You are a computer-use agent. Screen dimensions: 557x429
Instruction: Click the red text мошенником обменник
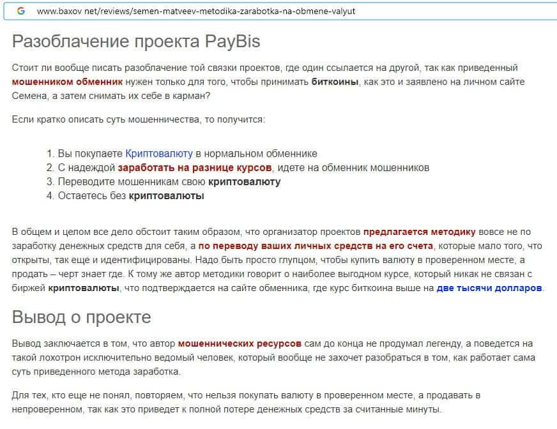(67, 82)
